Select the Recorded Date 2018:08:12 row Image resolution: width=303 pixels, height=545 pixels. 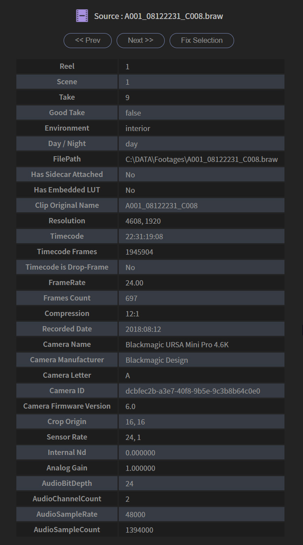click(150, 329)
